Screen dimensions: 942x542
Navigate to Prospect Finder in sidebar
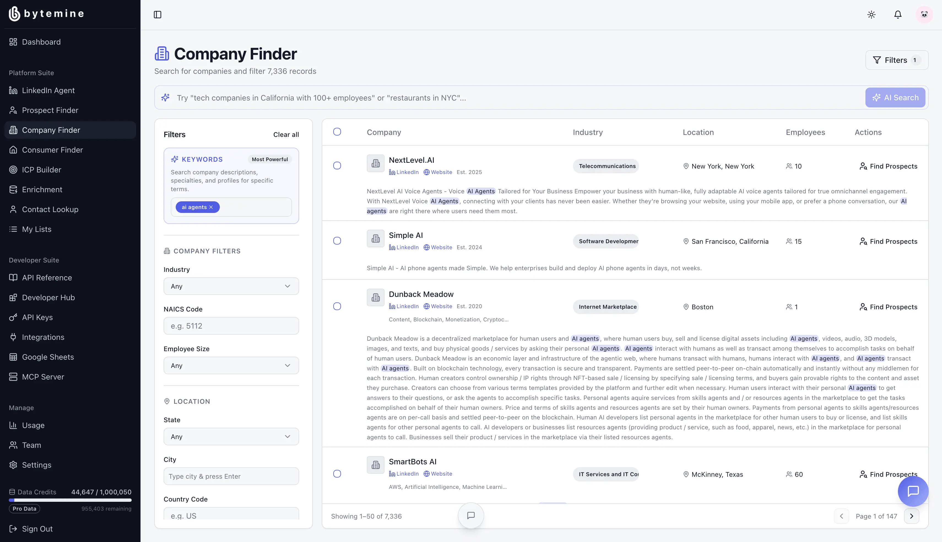pos(50,110)
